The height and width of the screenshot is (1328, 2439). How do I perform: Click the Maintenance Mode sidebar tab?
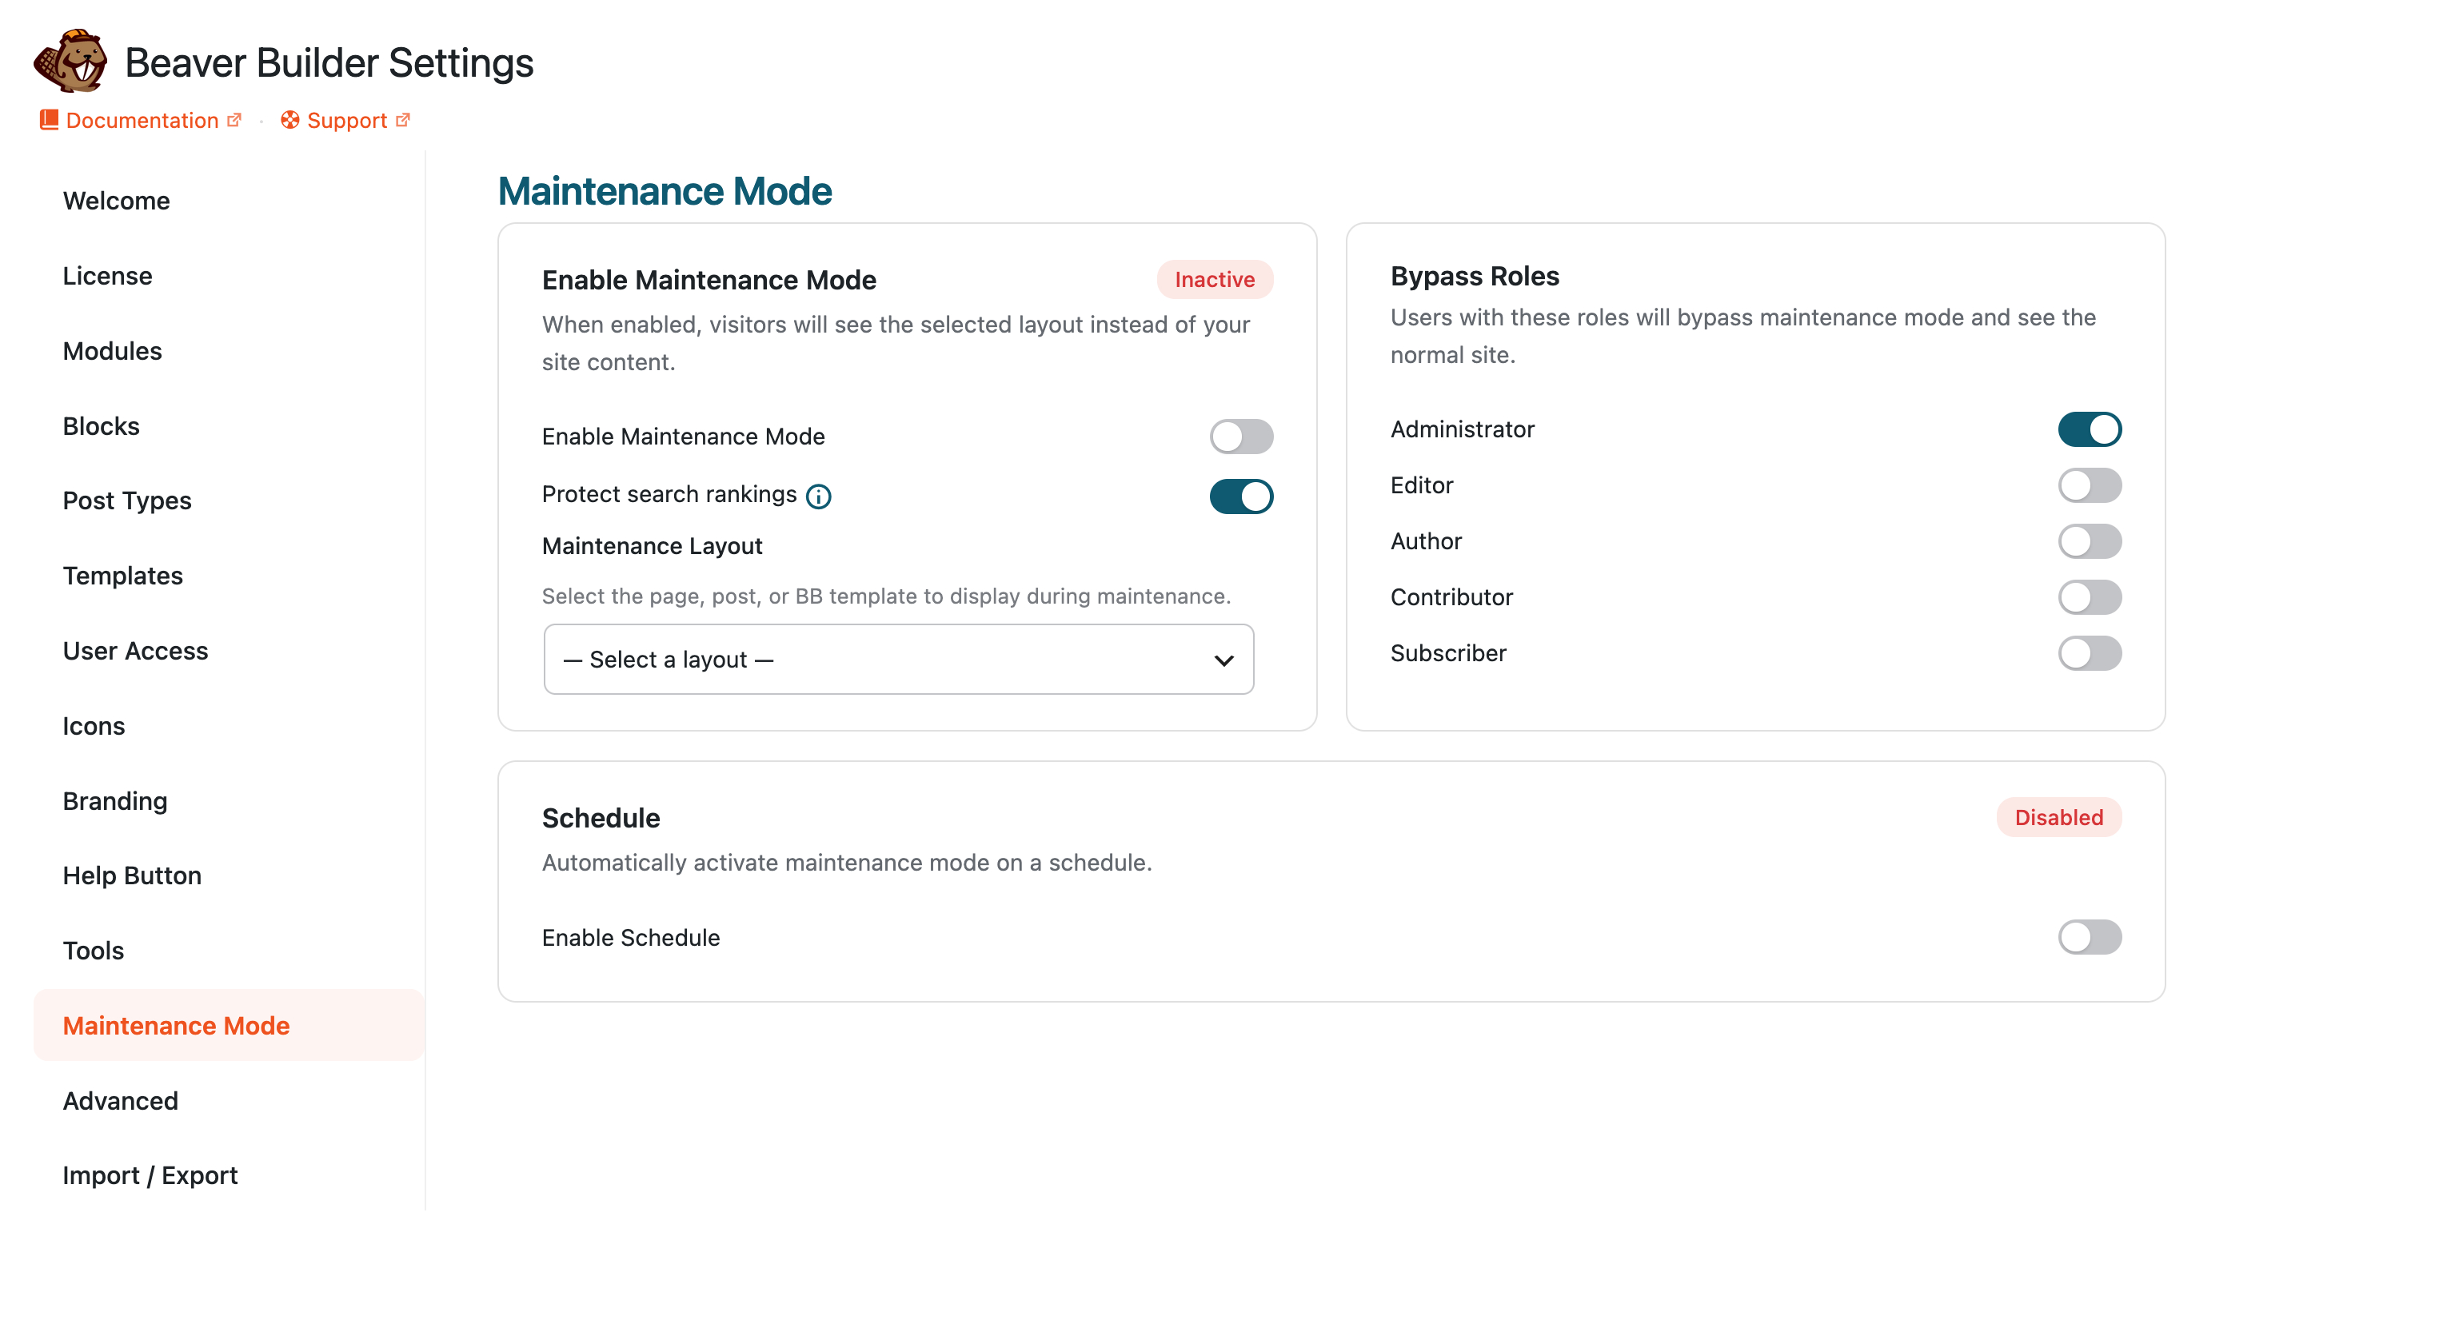pos(228,1025)
